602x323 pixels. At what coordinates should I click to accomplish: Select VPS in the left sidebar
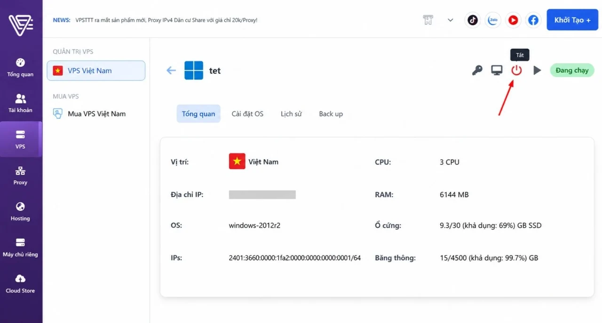20,139
